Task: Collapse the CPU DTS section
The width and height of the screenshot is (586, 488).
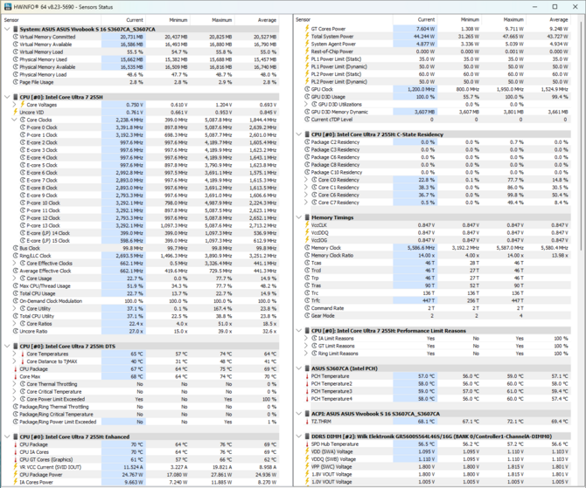Action: [x=7, y=347]
